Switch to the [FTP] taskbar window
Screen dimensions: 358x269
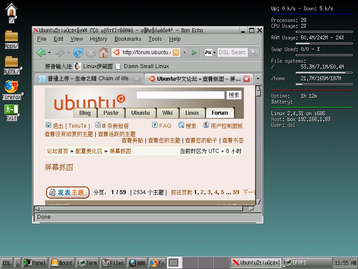(x=307, y=263)
